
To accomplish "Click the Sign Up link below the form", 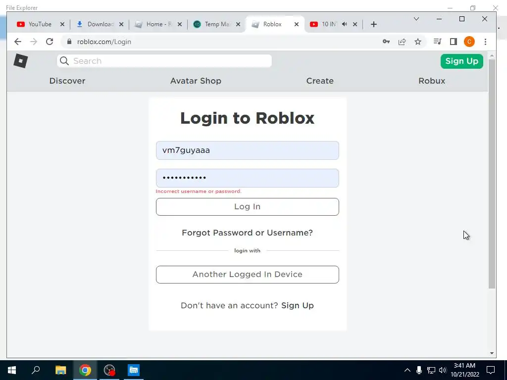I will coord(298,305).
